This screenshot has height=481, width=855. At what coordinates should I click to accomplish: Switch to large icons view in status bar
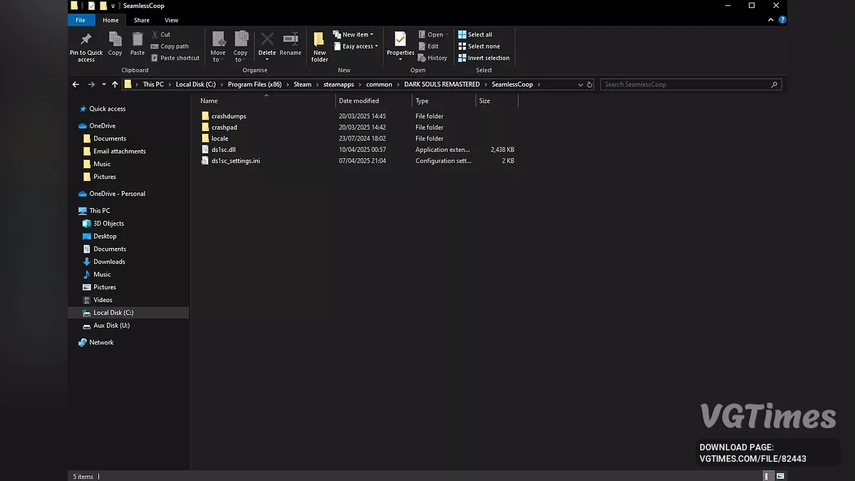tap(780, 476)
